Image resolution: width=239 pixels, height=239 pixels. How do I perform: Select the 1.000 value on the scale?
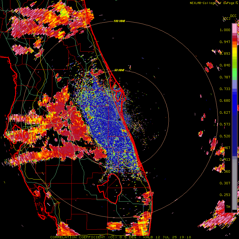225,30
